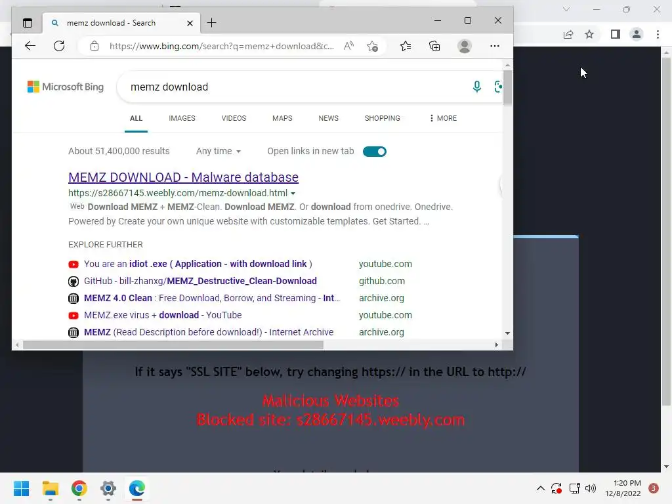Click Read aloud icon in address bar
The height and width of the screenshot is (504, 672).
(x=349, y=46)
